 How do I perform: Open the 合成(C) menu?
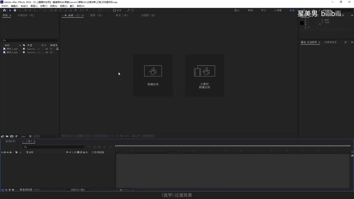point(24,6)
